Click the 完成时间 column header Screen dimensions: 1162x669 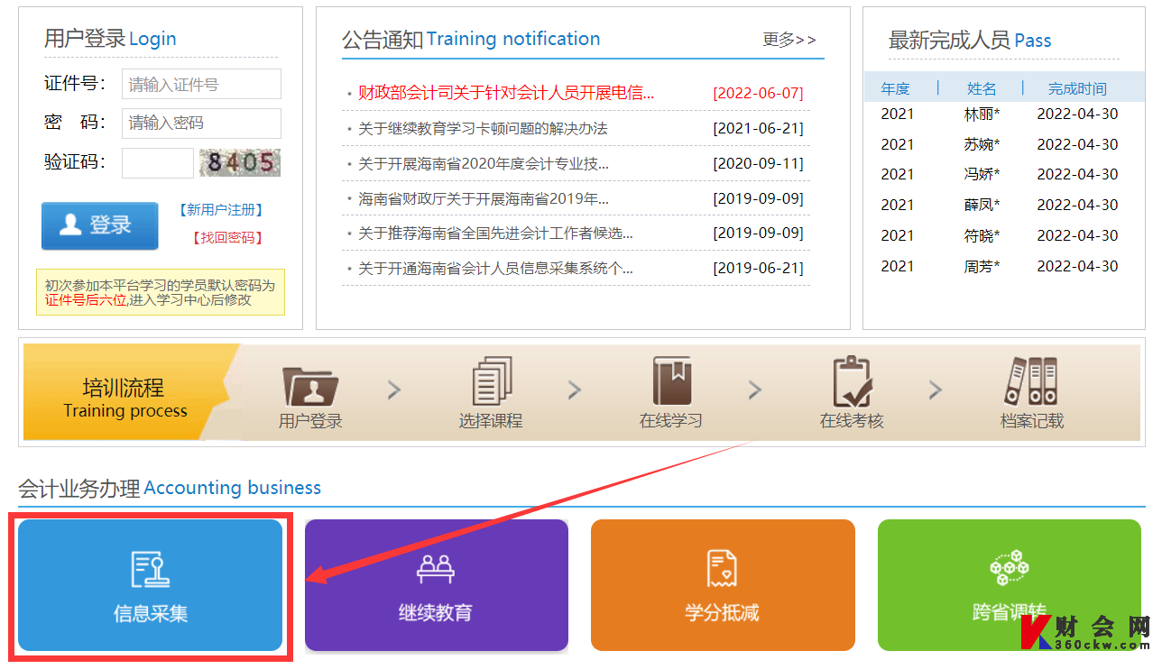tap(1077, 88)
